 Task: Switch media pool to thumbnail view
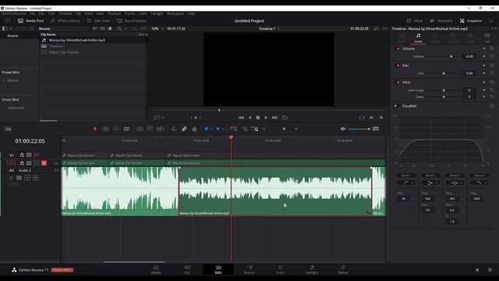(x=102, y=29)
